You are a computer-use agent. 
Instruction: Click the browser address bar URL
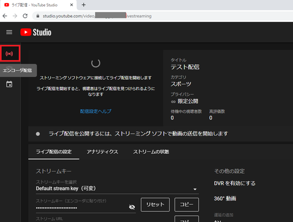click(x=97, y=16)
